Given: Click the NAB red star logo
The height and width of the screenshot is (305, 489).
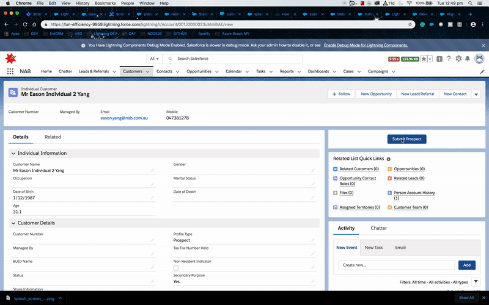Looking at the screenshot, I should (10, 58).
